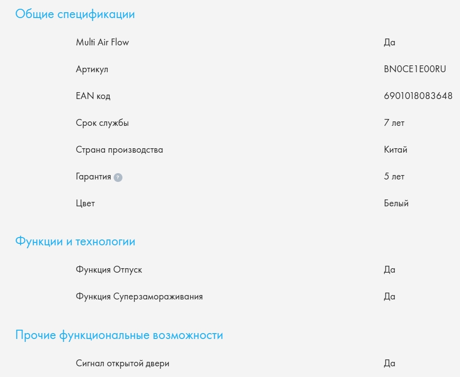Click the 7 лет service life value

coord(394,123)
